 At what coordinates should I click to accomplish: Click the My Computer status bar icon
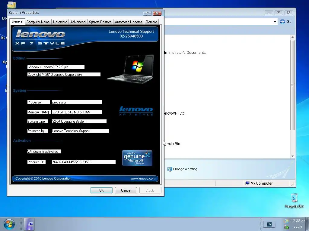(247, 183)
